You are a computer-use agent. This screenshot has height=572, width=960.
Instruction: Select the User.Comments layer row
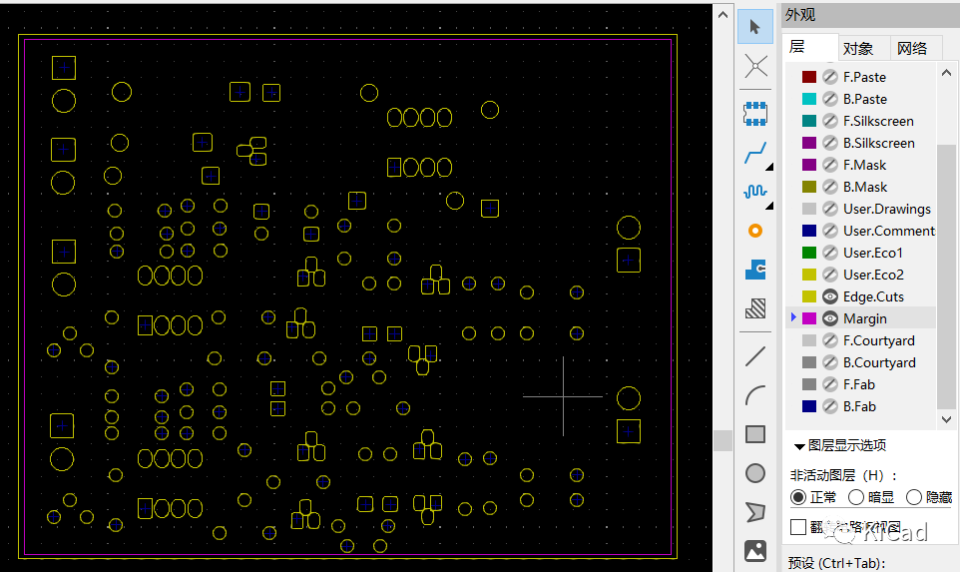tap(861, 231)
